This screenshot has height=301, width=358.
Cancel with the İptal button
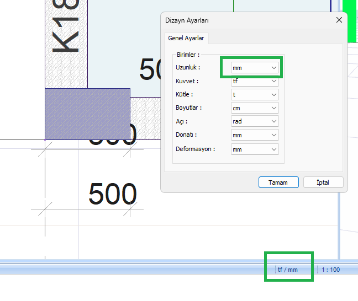click(323, 182)
